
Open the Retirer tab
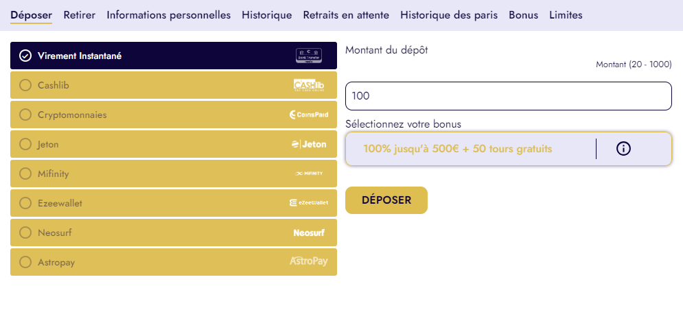(x=79, y=15)
